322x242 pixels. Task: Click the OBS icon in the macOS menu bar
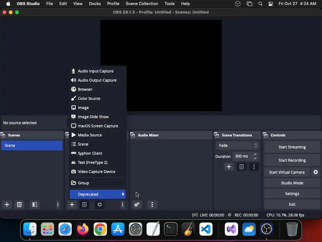point(238,4)
